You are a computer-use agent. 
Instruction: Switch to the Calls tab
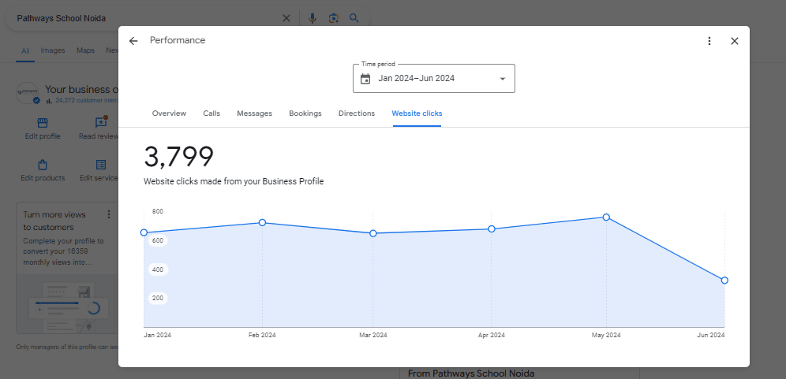(211, 113)
